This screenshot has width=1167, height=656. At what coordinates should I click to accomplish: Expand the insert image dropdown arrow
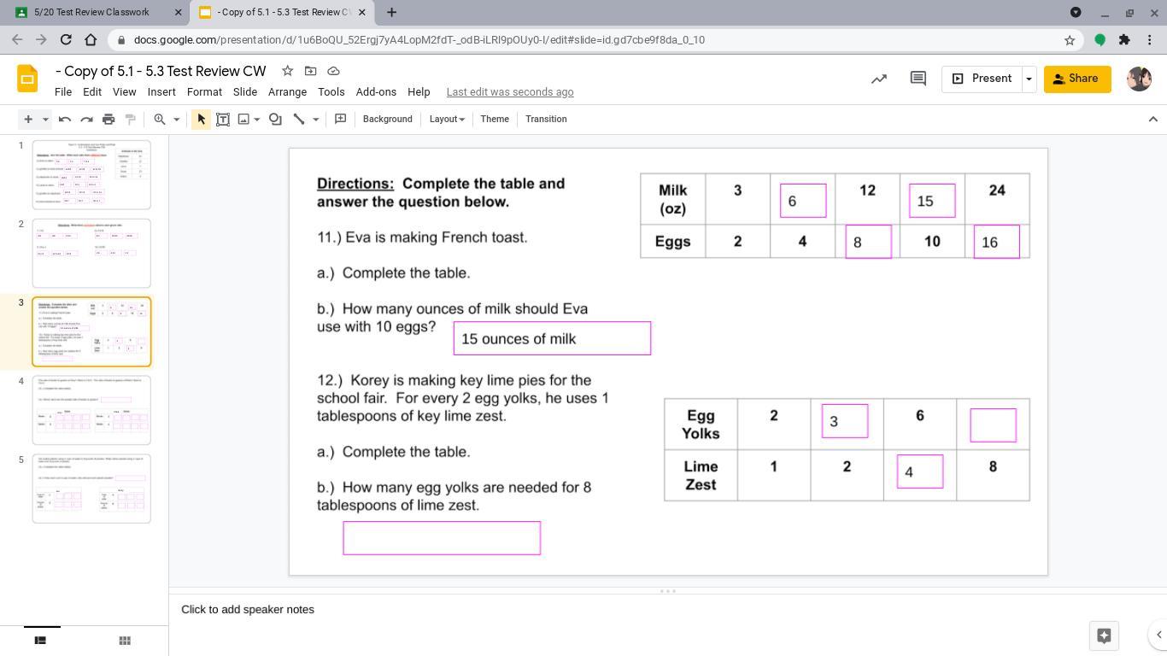[256, 120]
